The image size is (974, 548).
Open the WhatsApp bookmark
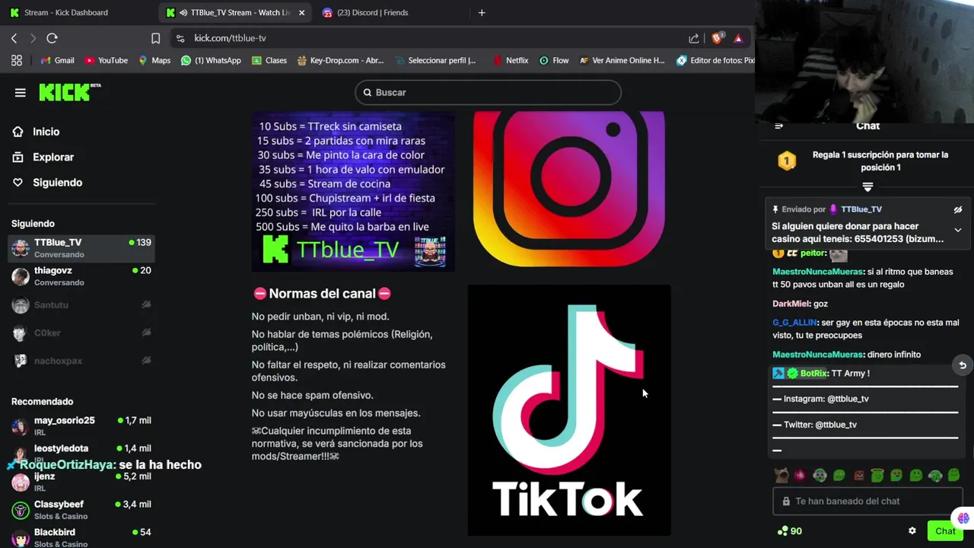(211, 60)
